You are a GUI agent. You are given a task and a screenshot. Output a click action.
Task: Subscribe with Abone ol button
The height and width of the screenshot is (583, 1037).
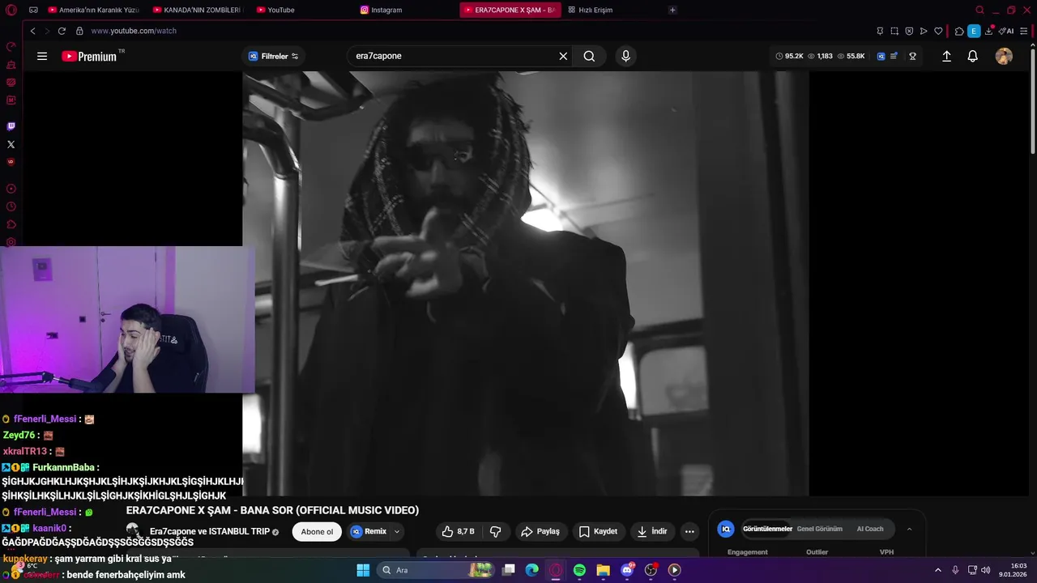point(317,531)
